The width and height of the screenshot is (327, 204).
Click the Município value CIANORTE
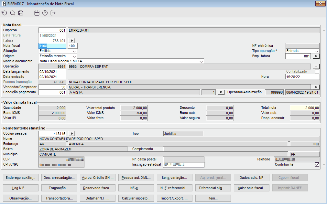coord(48,155)
